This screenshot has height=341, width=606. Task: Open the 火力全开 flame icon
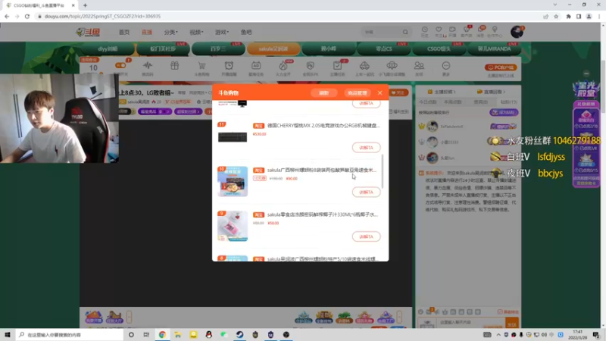click(283, 67)
